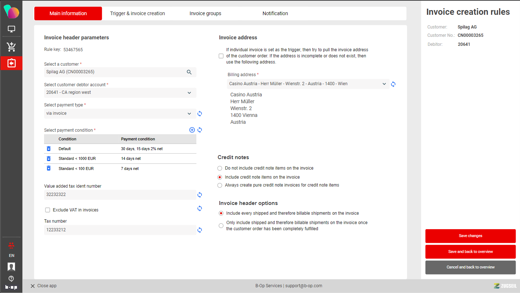Open the Invoice groups tab
Viewport: 520px width, 293px height.
(205, 13)
